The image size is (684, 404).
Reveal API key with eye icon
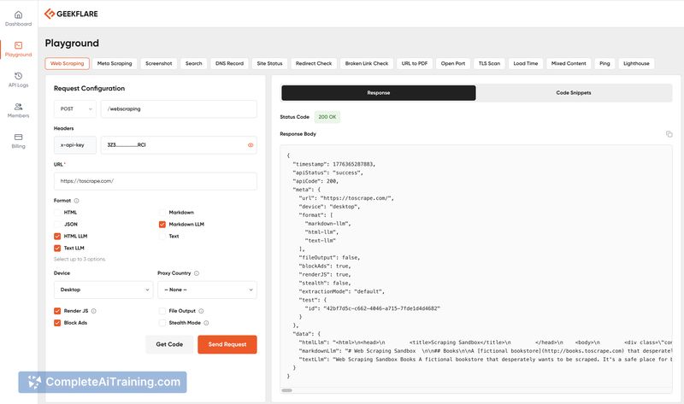(x=251, y=145)
